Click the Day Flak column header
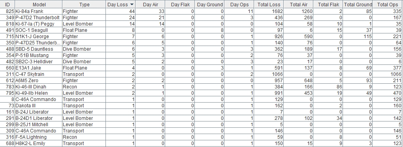Screen dimensions: 403x147 (x=180, y=4)
